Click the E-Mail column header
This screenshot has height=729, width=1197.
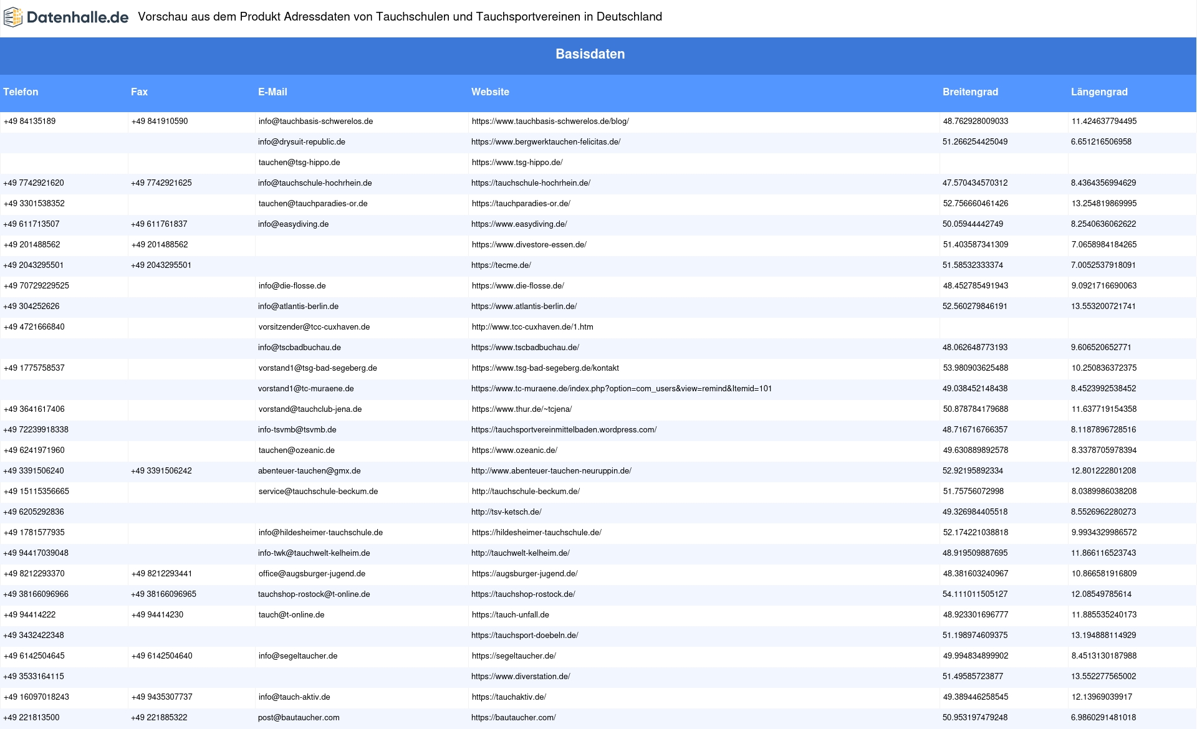(x=272, y=92)
